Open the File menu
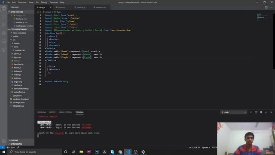 [8, 2]
